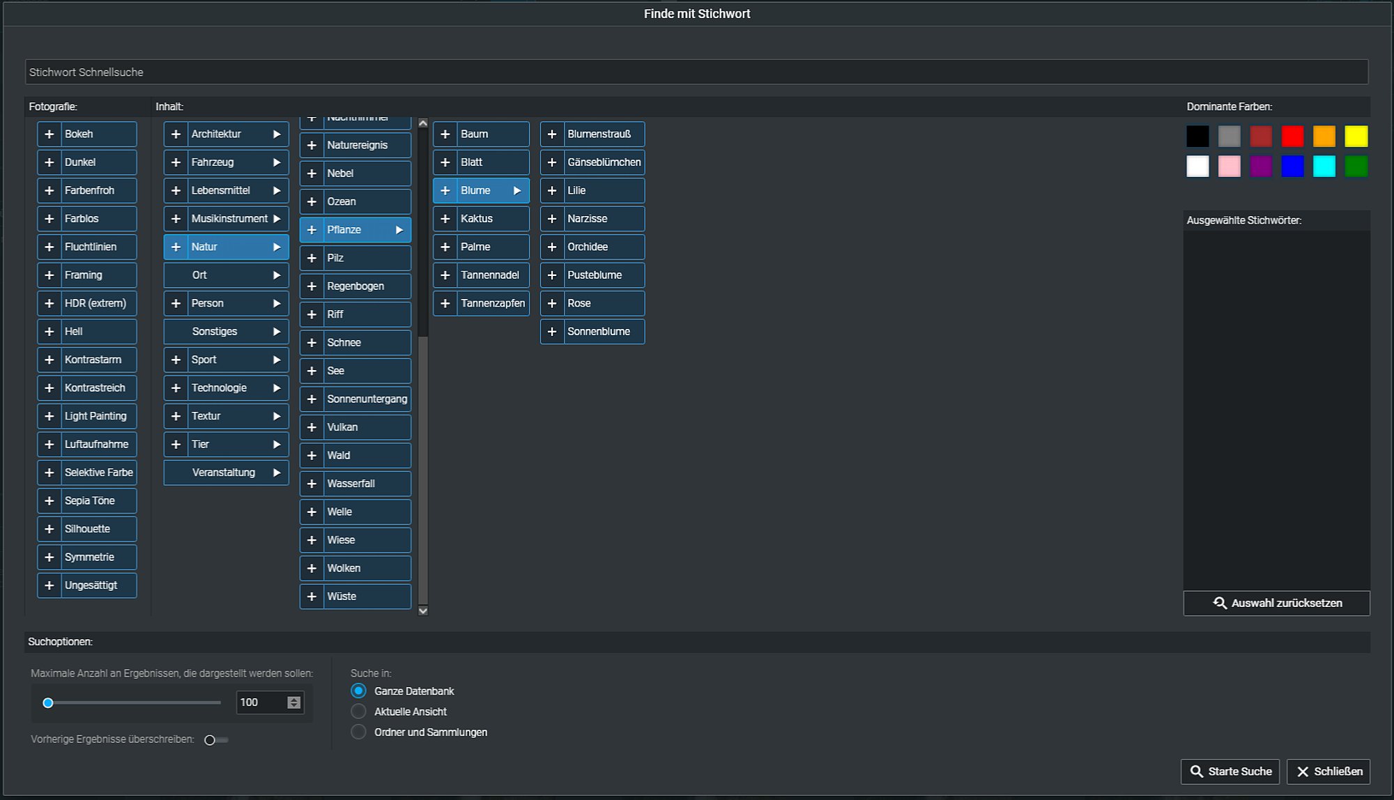Select Ganze Datenbank search scope

pyautogui.click(x=358, y=691)
